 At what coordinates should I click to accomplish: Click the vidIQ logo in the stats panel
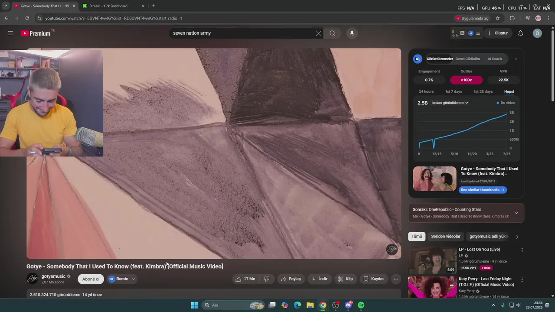point(418,59)
